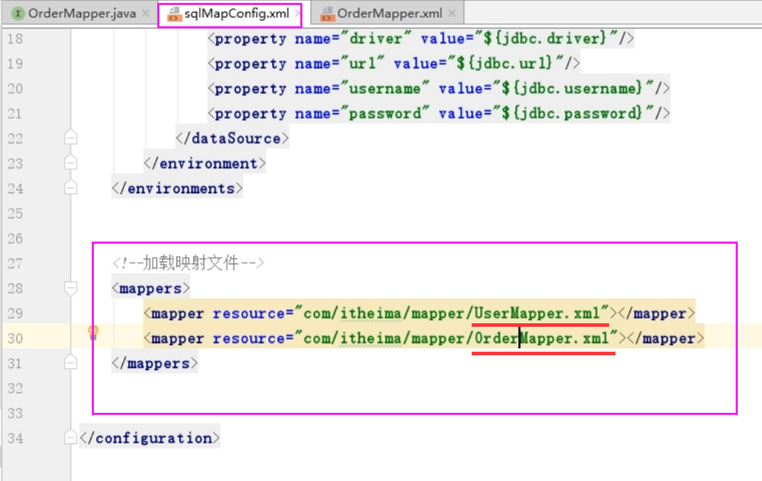Click the XML file icon on the OrderMapper.xml tab
This screenshot has height=481, width=762.
[327, 14]
